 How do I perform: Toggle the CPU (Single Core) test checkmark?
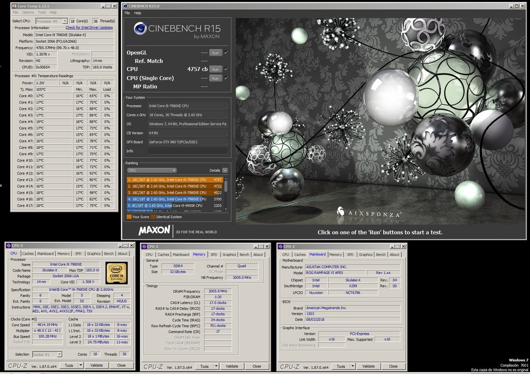[x=226, y=78]
